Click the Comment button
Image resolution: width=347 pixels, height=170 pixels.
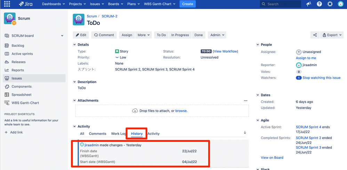(104, 35)
